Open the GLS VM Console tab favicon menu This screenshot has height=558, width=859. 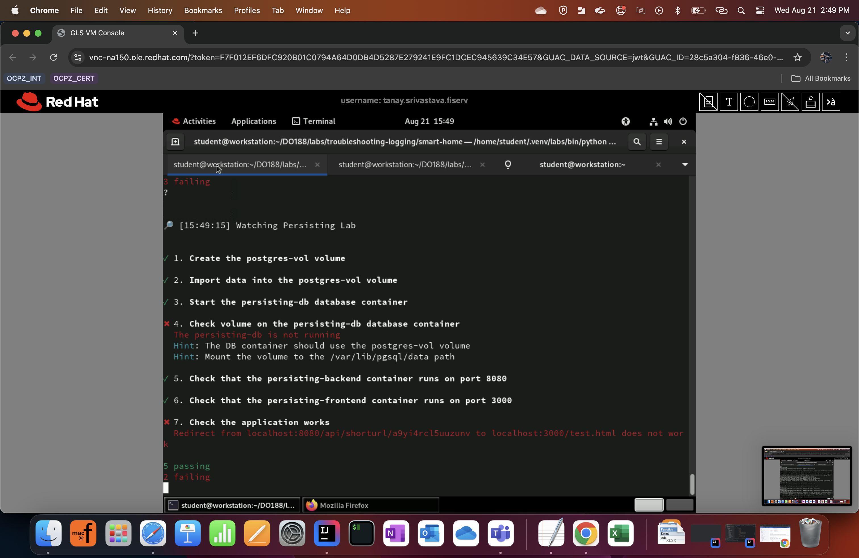[61, 33]
